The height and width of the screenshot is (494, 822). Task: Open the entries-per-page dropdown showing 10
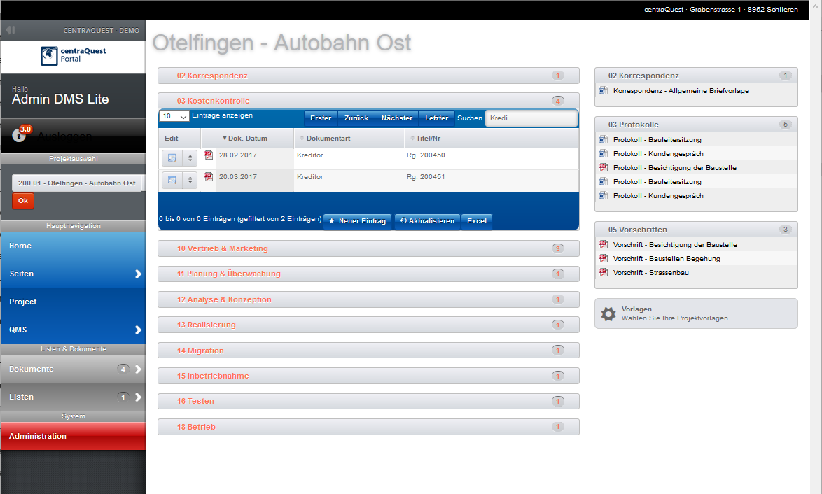click(x=174, y=116)
